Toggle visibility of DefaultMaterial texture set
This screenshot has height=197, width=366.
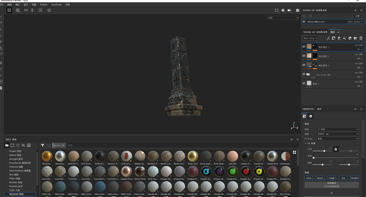(x=304, y=21)
